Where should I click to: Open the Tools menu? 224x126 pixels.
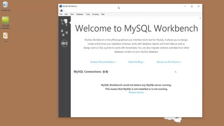88,14
